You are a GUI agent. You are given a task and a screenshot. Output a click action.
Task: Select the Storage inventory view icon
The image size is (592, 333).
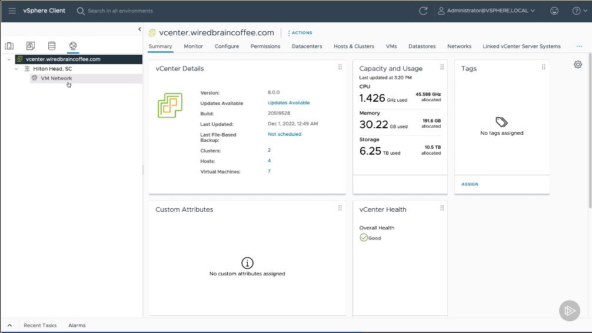[x=52, y=46]
